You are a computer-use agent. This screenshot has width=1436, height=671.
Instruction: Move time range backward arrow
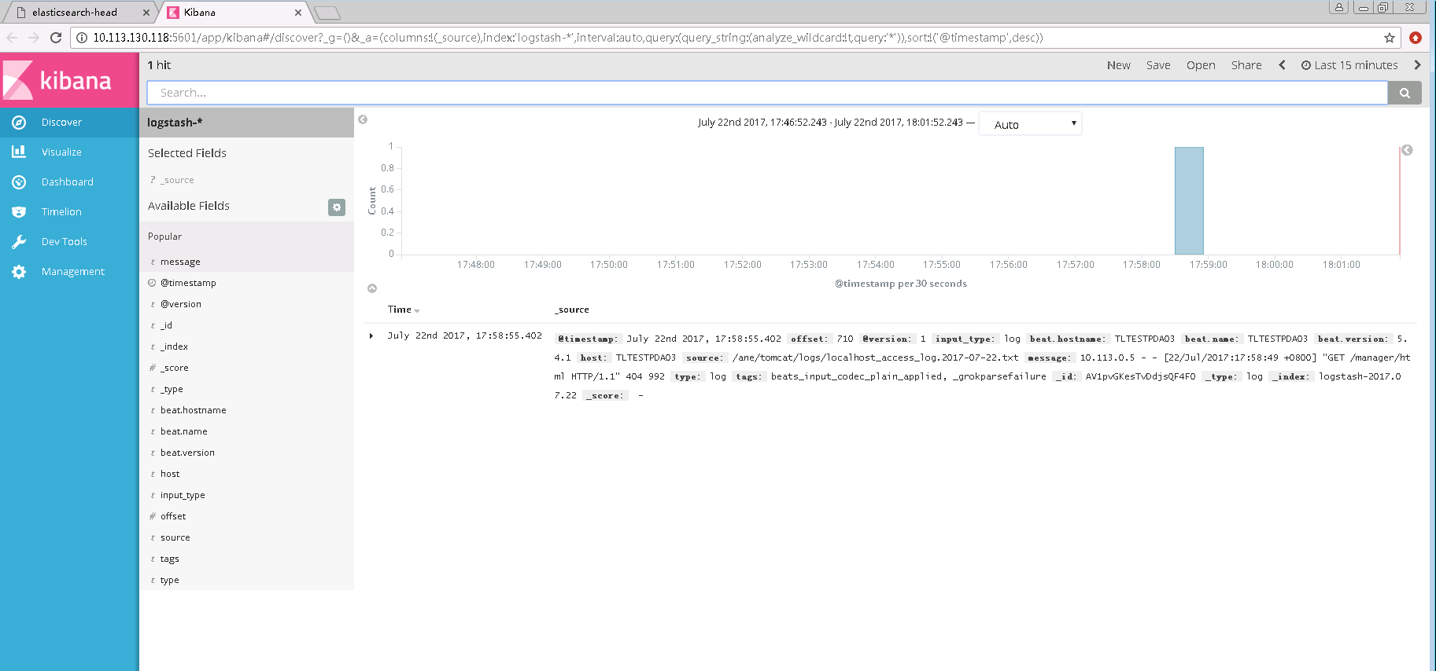[1282, 65]
